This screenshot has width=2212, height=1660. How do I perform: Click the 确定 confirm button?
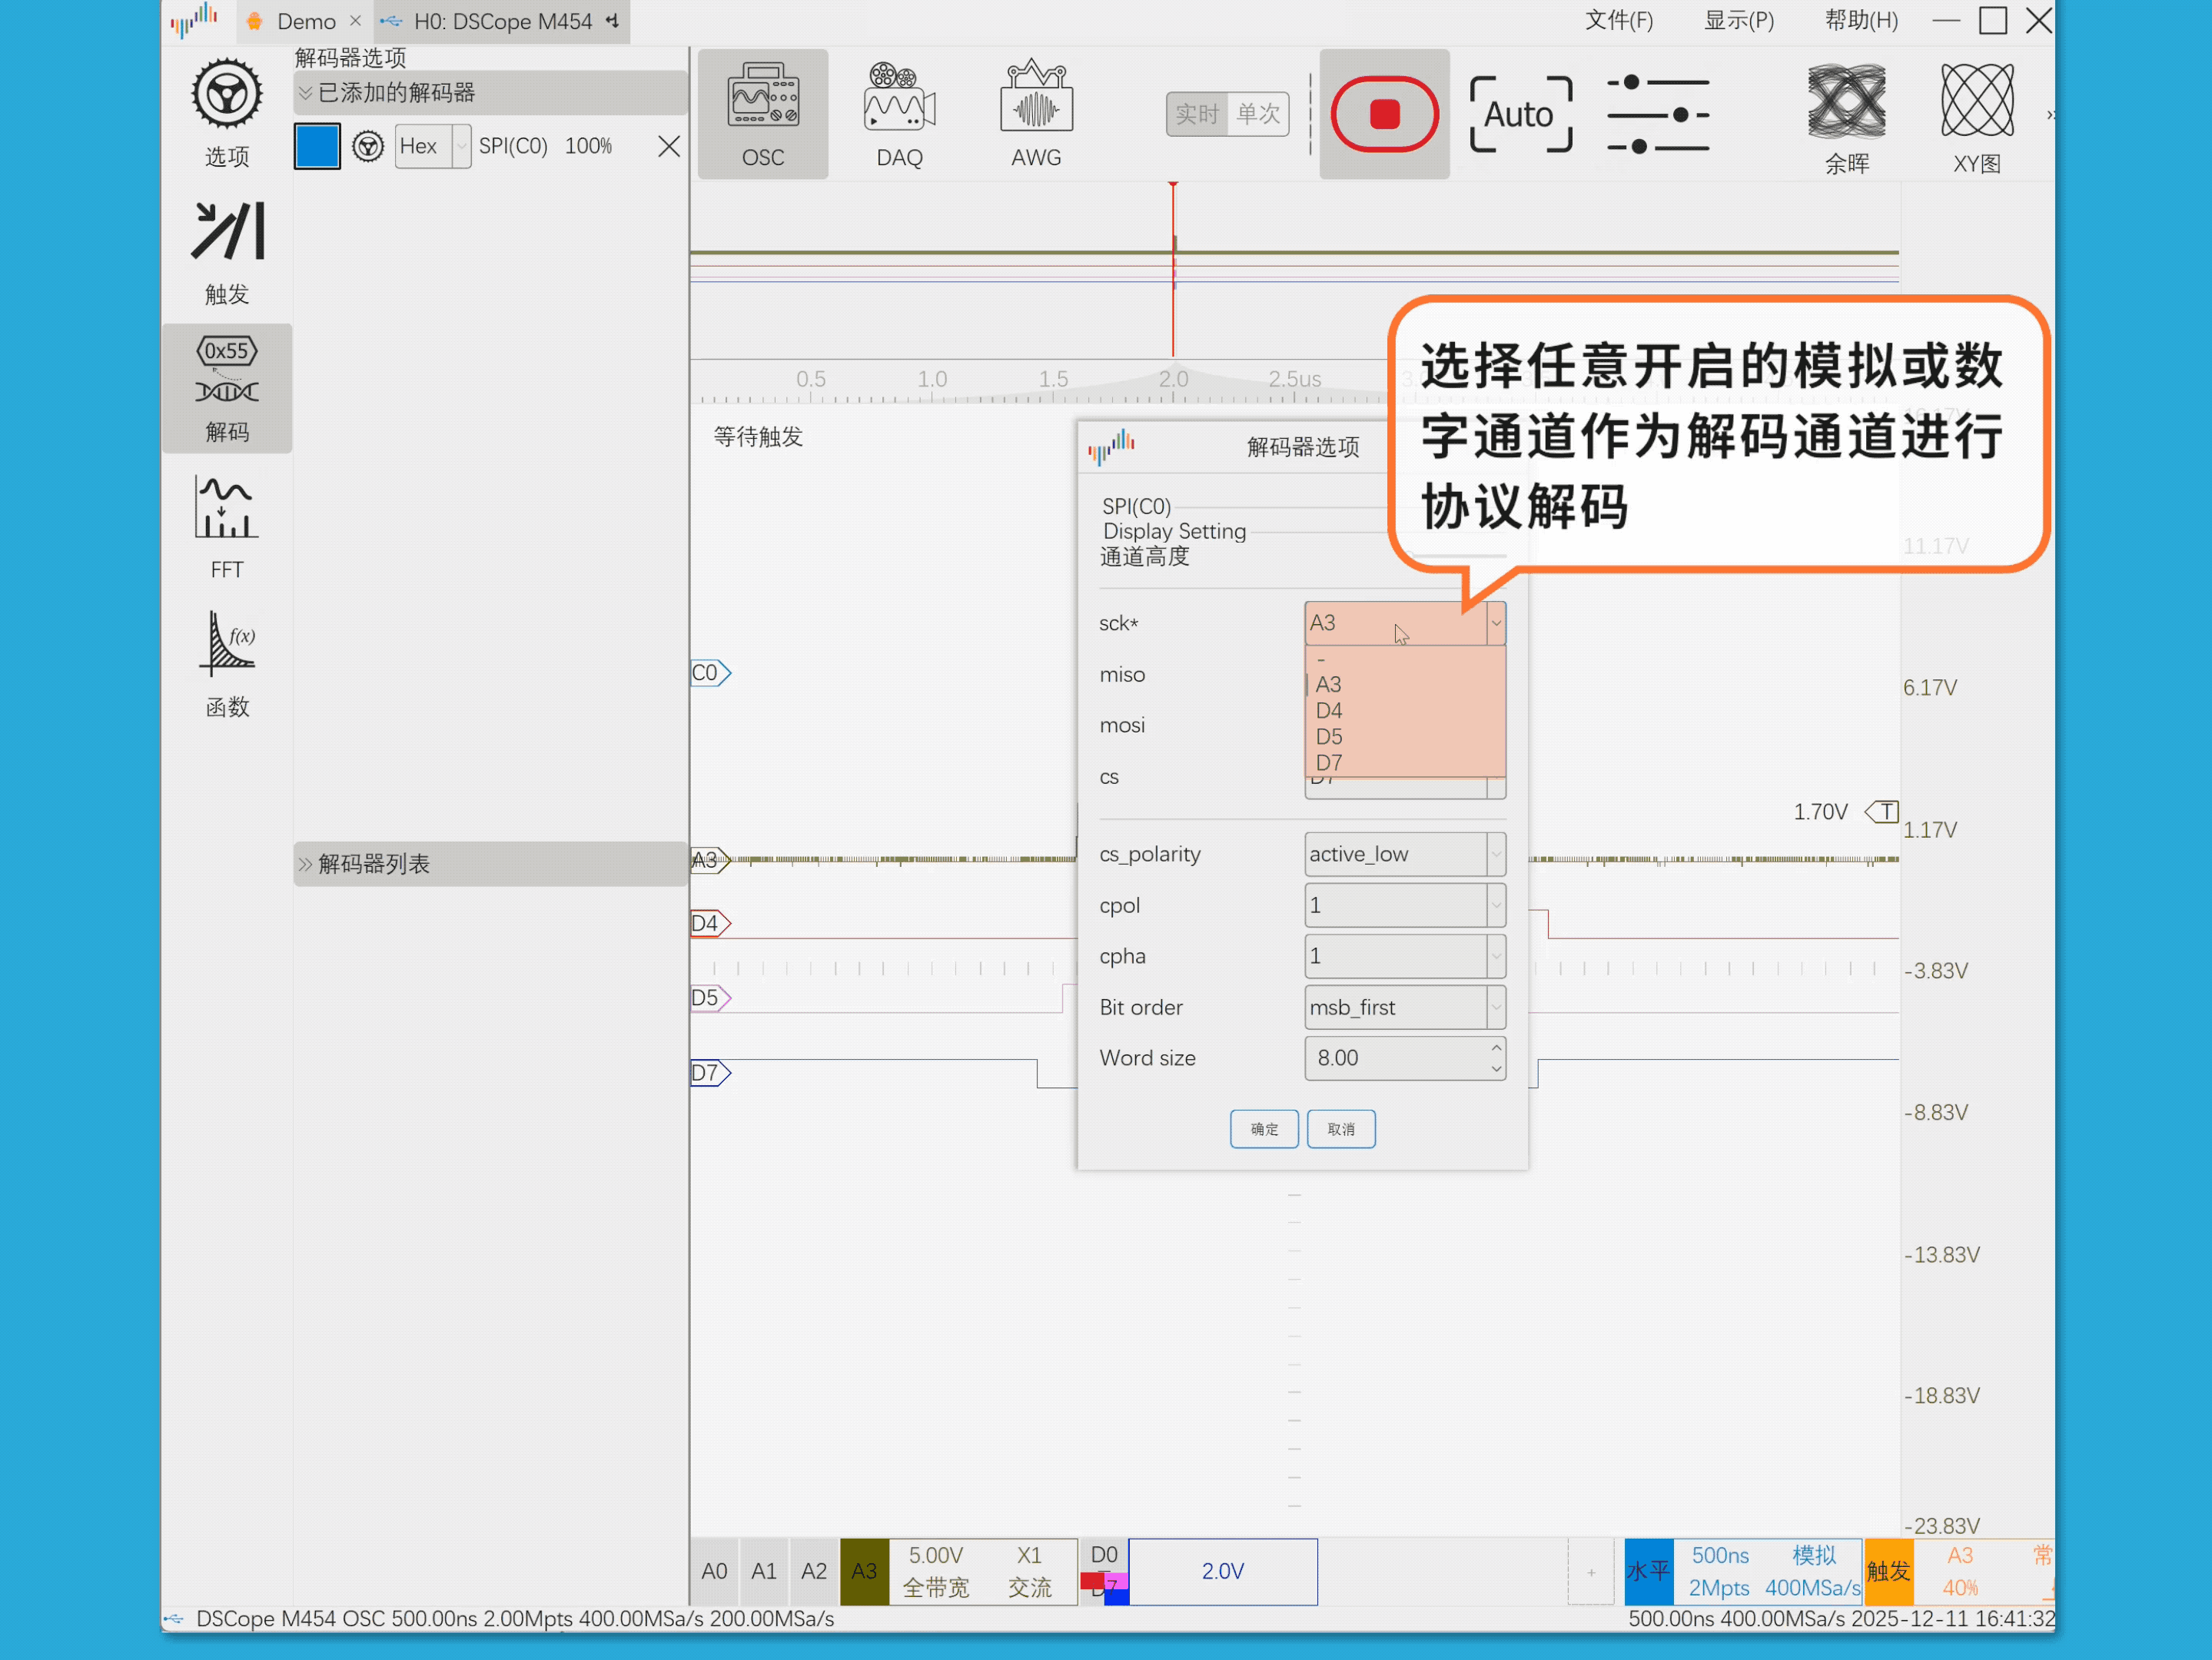[1263, 1129]
